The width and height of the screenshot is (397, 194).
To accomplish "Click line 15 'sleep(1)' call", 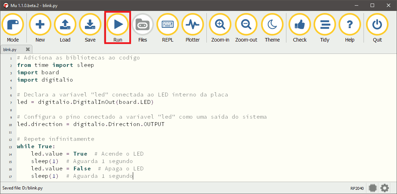I will tap(45, 161).
